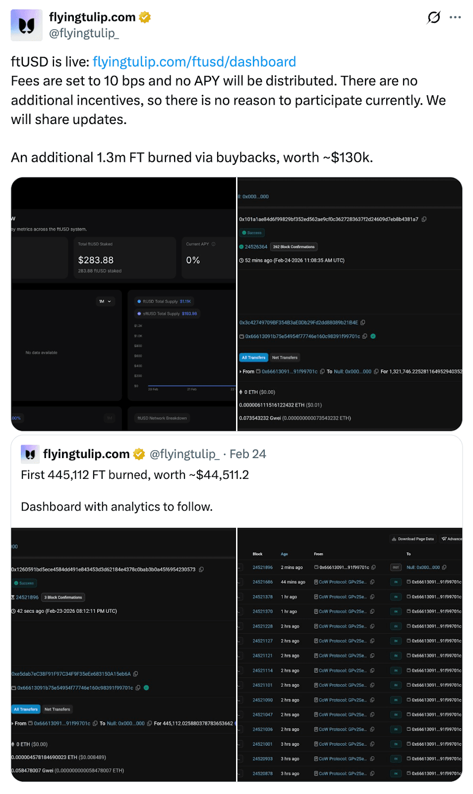Click the ftUSD token logo in the chart legend
This screenshot has width=473, height=794.
pos(139,301)
